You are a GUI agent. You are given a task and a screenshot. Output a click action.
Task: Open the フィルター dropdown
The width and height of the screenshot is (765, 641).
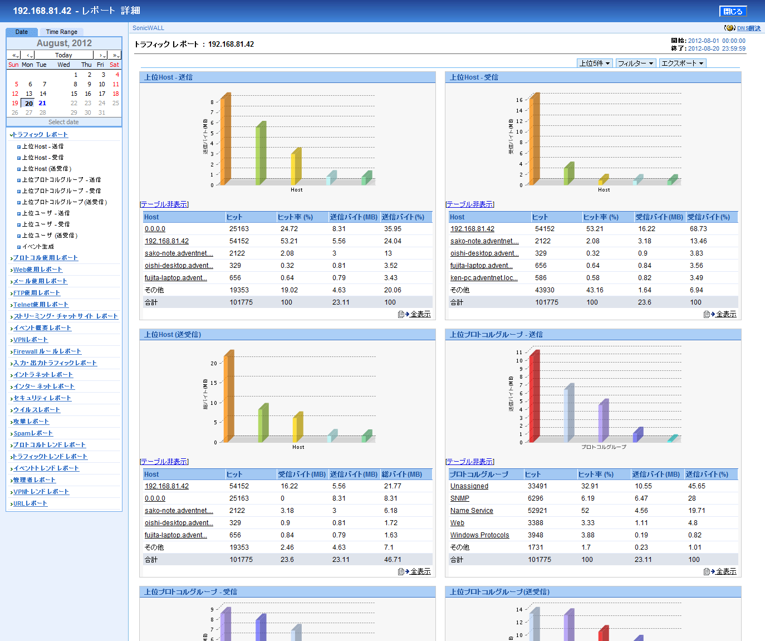[x=635, y=63]
